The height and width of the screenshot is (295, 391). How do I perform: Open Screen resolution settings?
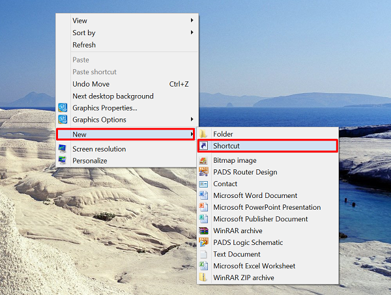(x=127, y=148)
